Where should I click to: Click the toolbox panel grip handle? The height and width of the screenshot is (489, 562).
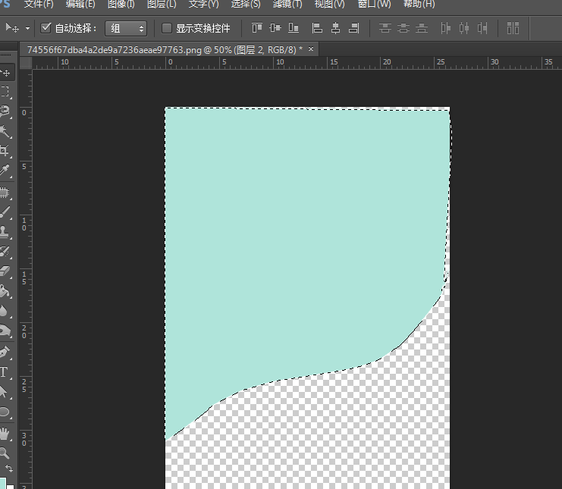(5, 55)
